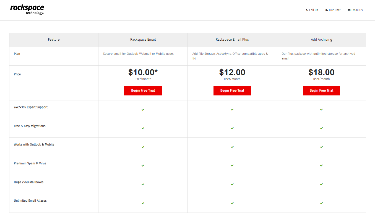
Task: Click the envelope icon beside Email Us
Action: (x=349, y=10)
